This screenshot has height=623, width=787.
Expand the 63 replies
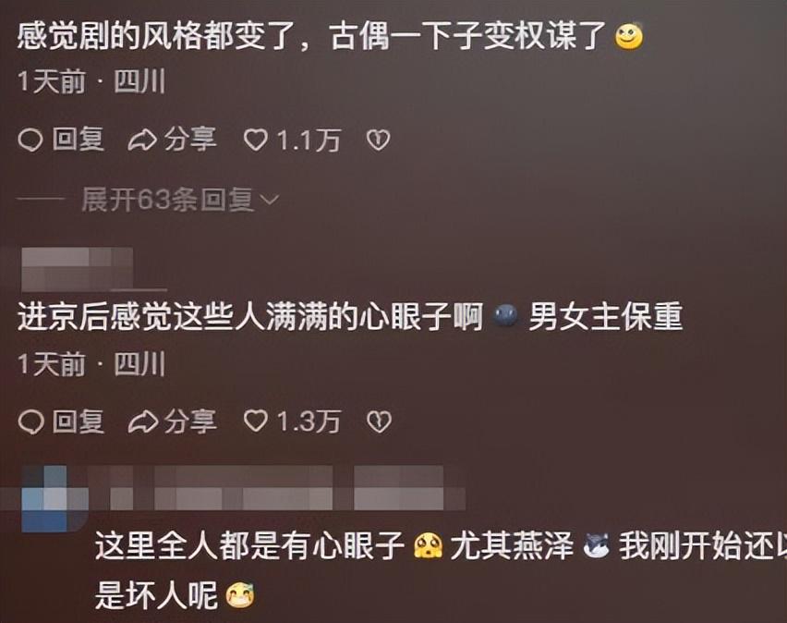180,200
